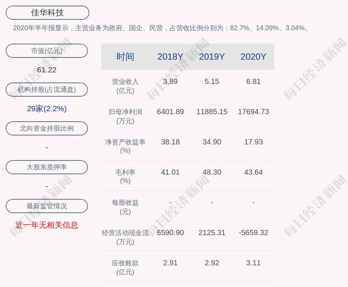
Task: Select gross margin value 48.30
Action: tap(212, 172)
